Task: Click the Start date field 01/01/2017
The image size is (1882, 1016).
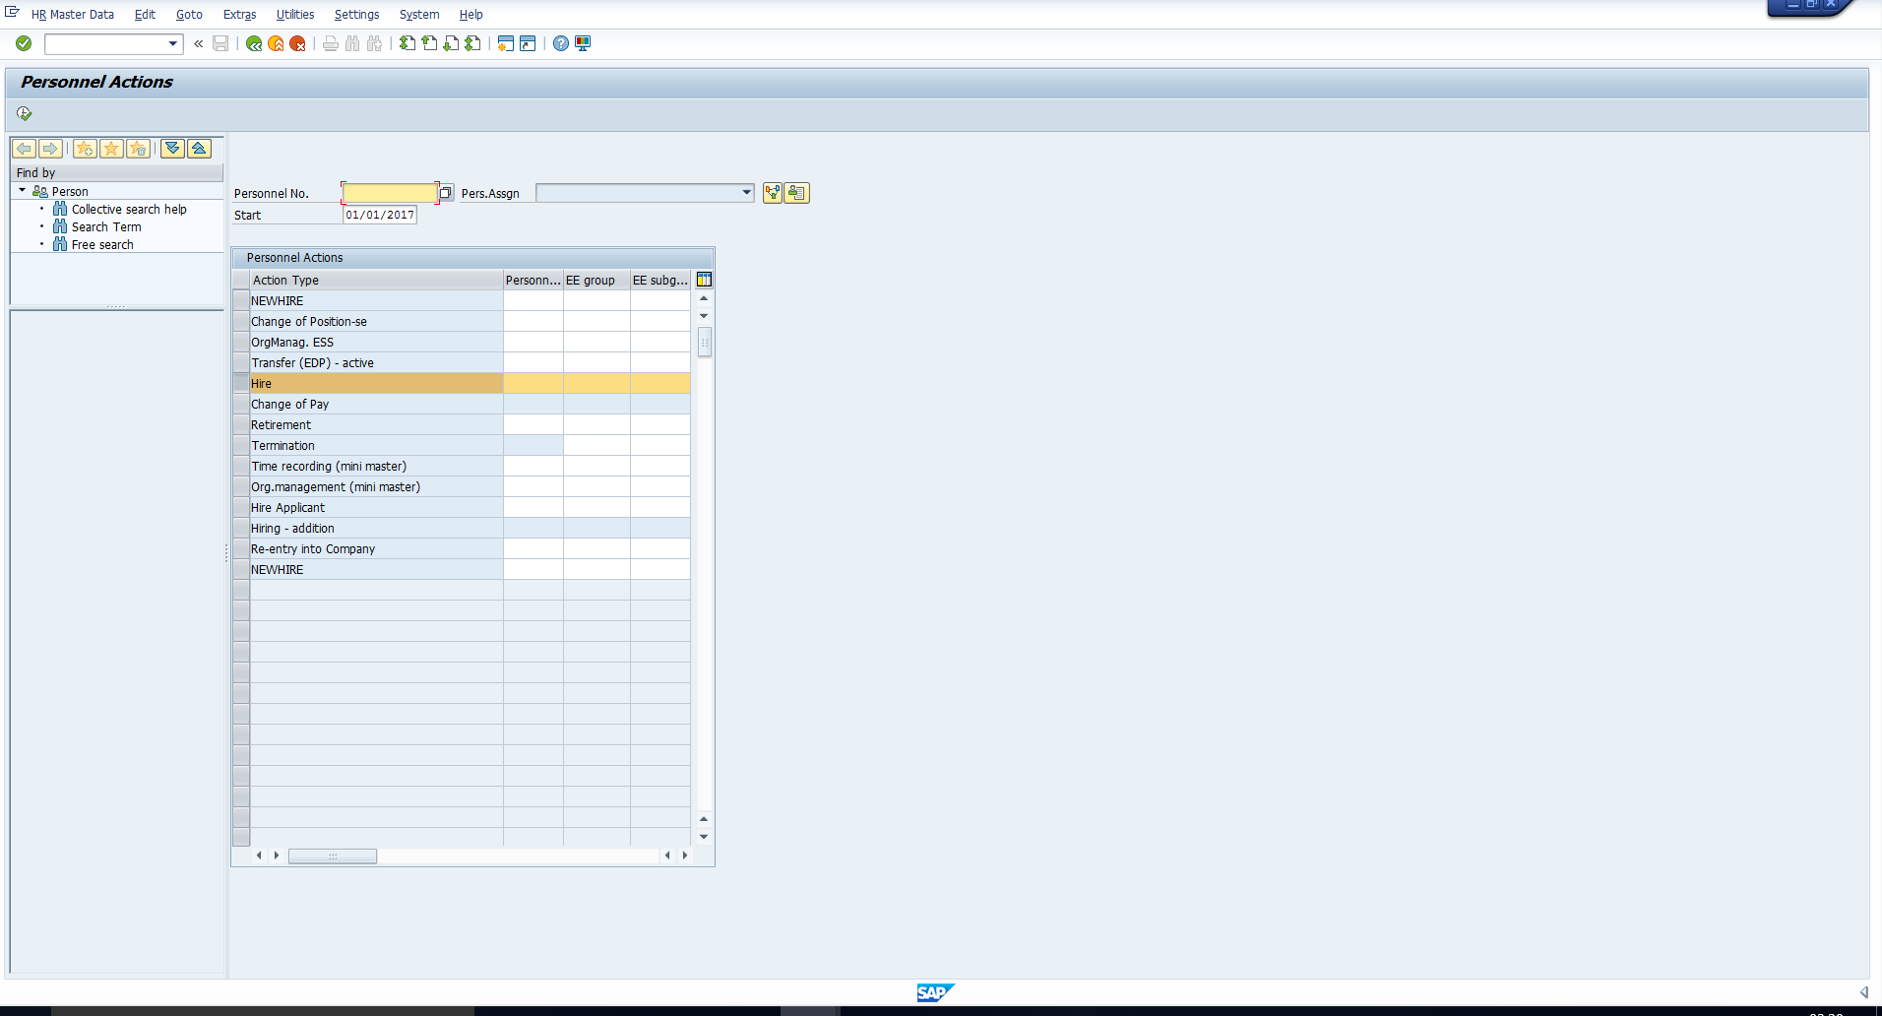Action: [380, 215]
